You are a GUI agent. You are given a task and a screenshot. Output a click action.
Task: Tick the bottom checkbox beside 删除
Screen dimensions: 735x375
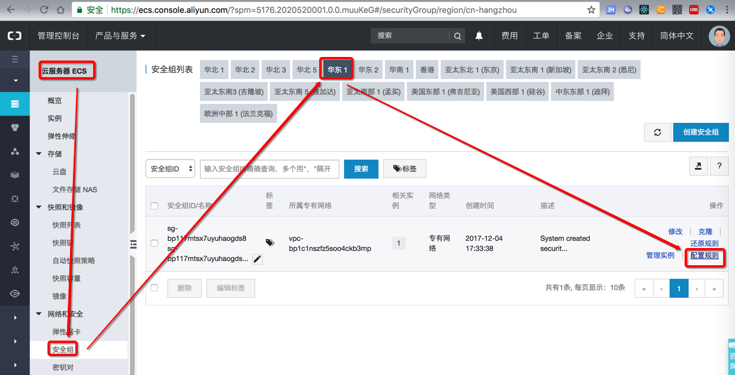point(154,288)
